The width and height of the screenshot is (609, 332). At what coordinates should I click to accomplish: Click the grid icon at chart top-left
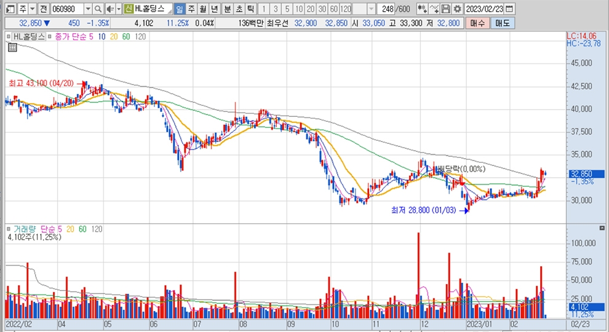12,47
